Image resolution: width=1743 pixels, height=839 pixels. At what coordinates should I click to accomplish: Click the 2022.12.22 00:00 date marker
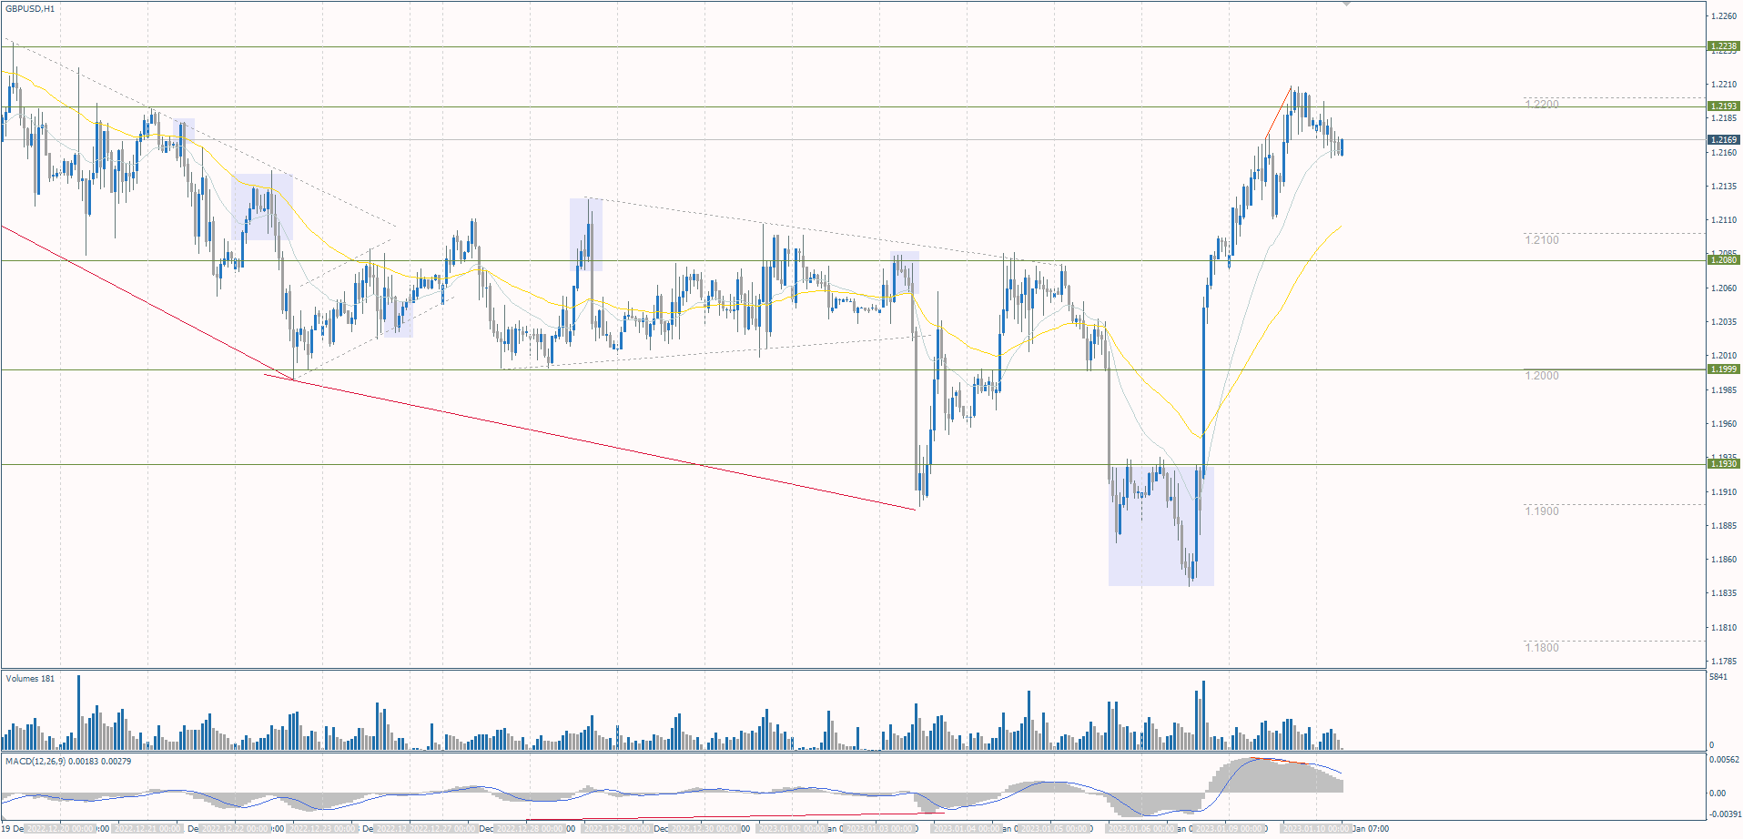click(235, 829)
